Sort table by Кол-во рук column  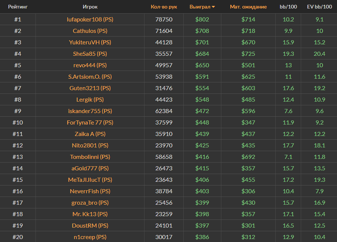point(164,7)
